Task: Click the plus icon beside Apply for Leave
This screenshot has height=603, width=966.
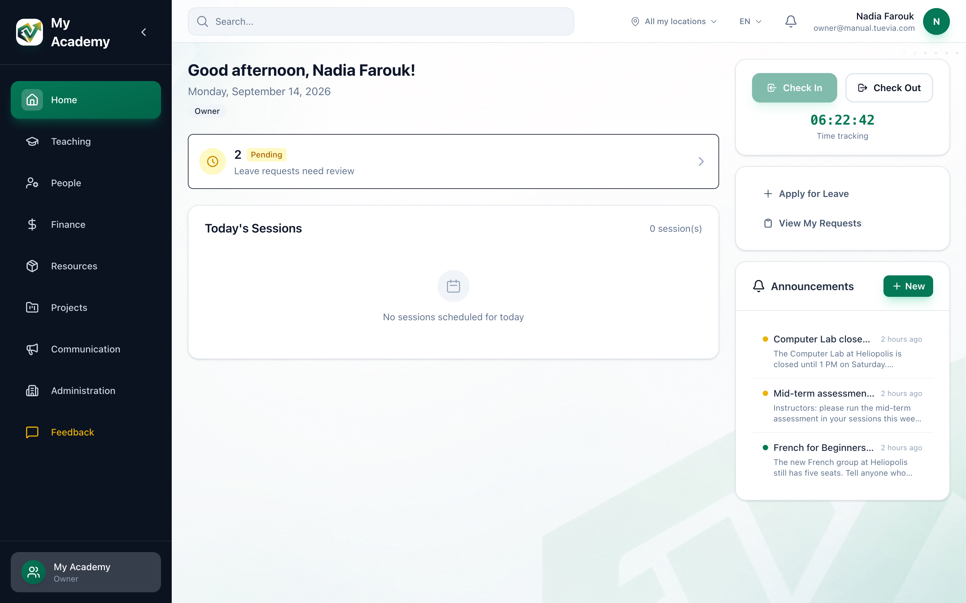Action: coord(768,193)
